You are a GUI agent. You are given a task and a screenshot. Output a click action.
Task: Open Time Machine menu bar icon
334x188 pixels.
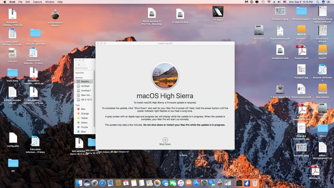pos(263,2)
